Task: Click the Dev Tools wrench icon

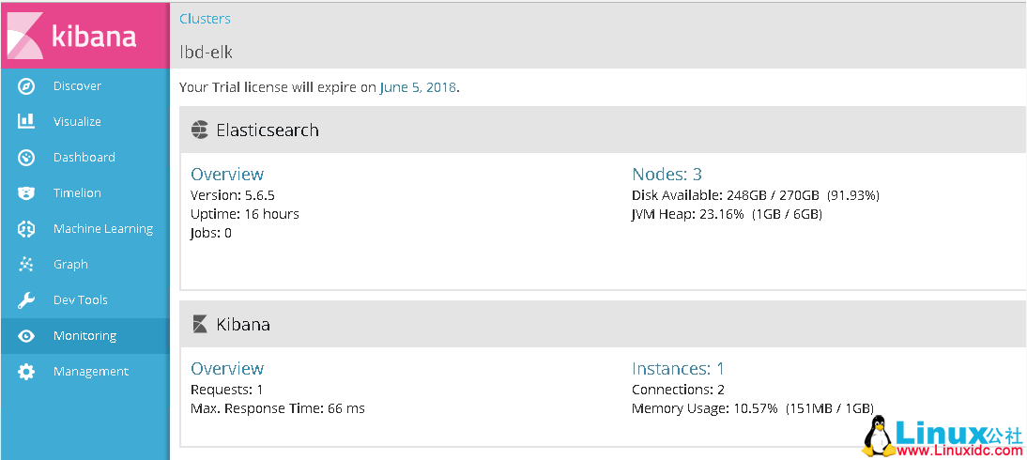Action: click(26, 300)
